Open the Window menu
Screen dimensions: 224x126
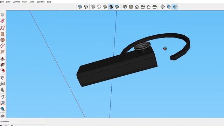click(41, 2)
